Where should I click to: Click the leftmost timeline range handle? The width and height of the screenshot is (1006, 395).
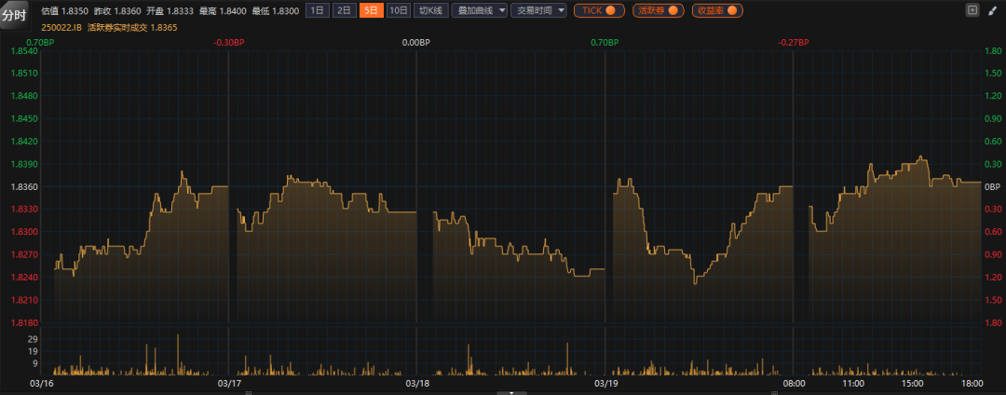click(246, 392)
